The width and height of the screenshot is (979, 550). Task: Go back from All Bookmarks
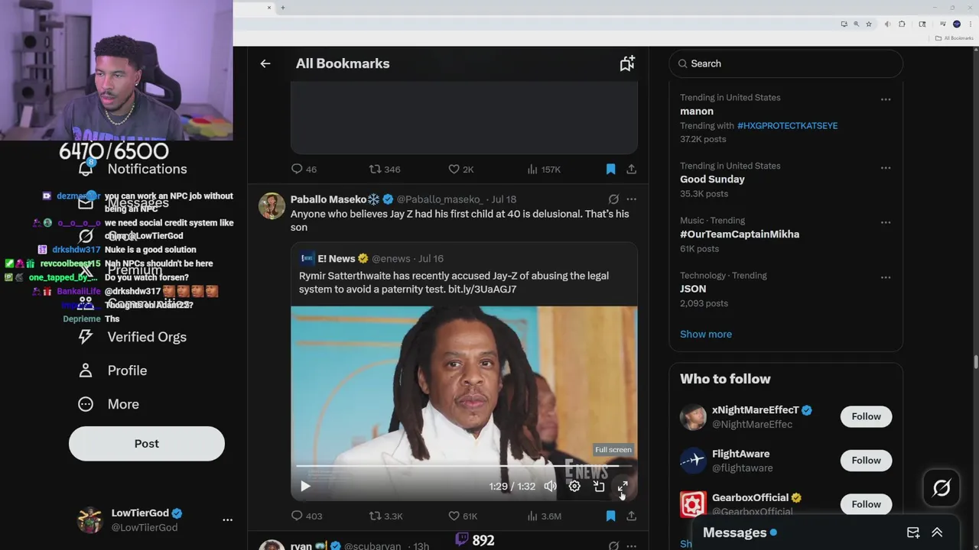click(265, 63)
